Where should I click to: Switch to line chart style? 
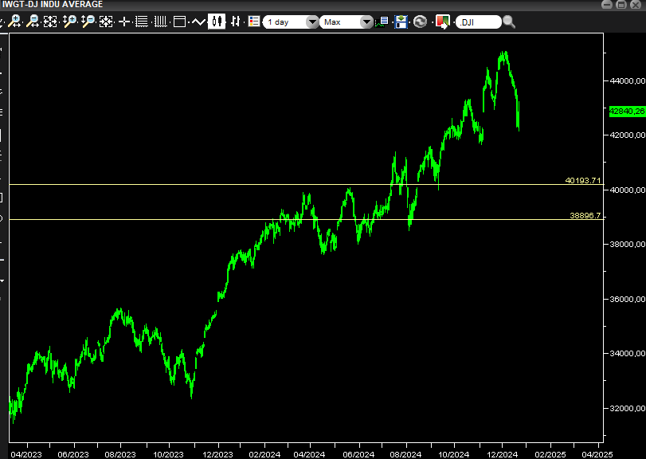point(198,22)
